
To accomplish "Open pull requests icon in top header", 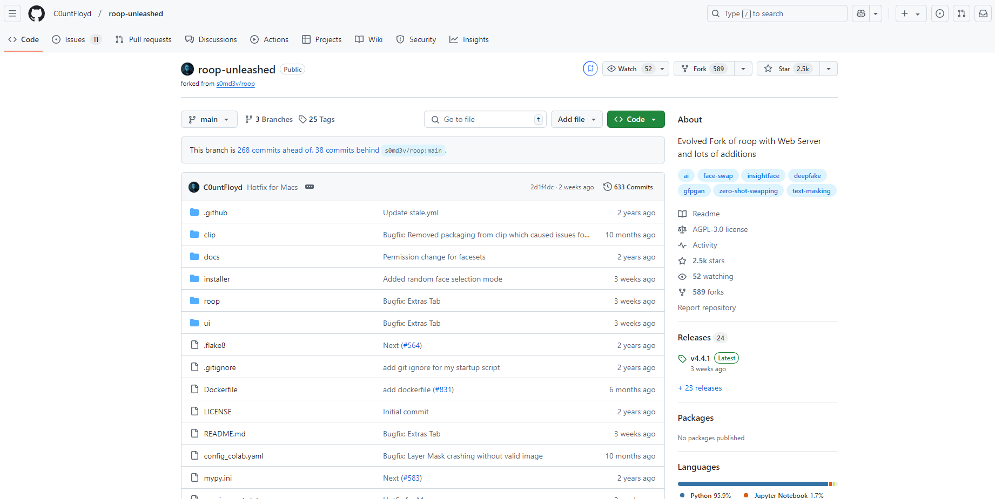I will pyautogui.click(x=962, y=13).
